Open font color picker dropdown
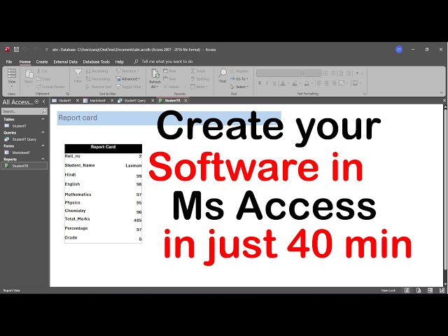This screenshot has height=336, width=448. tap(288, 83)
